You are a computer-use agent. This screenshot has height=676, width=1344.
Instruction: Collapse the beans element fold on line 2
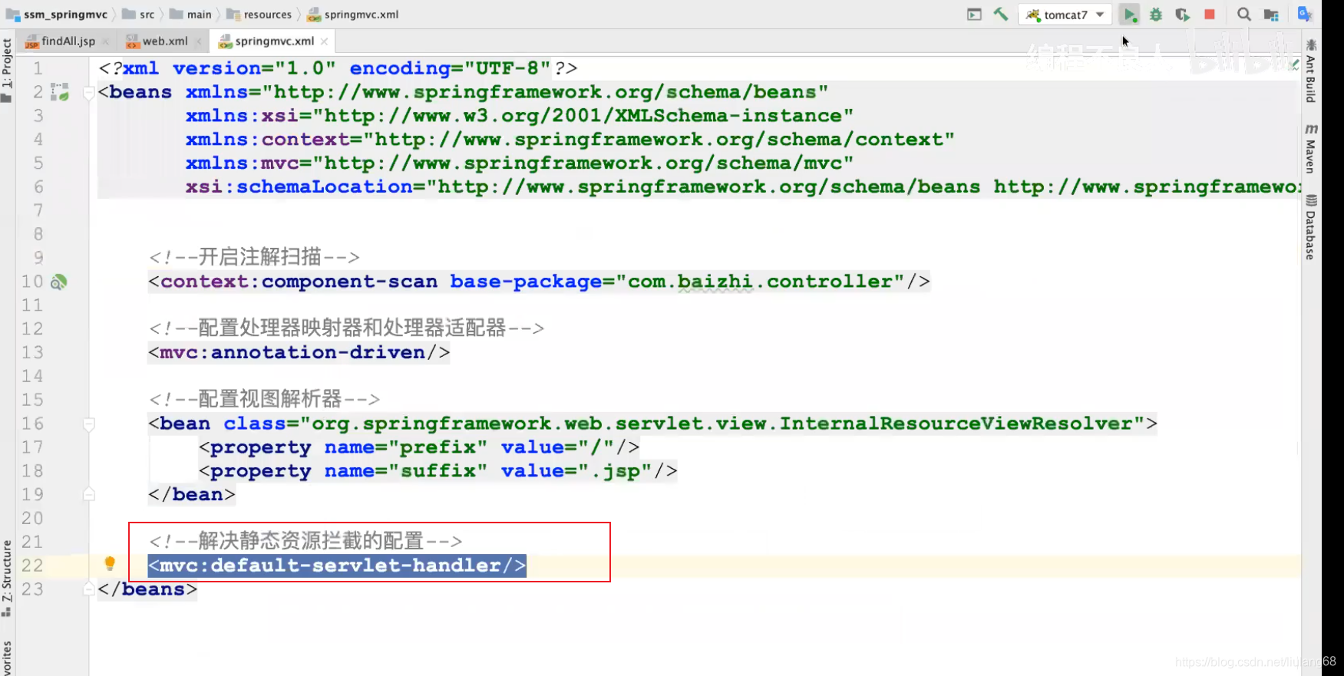(89, 93)
